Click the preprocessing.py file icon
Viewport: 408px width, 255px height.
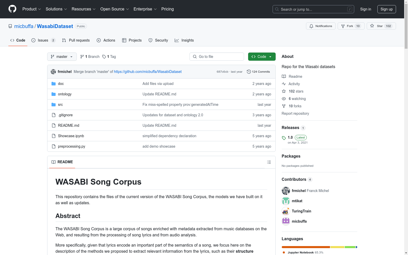coord(54,146)
